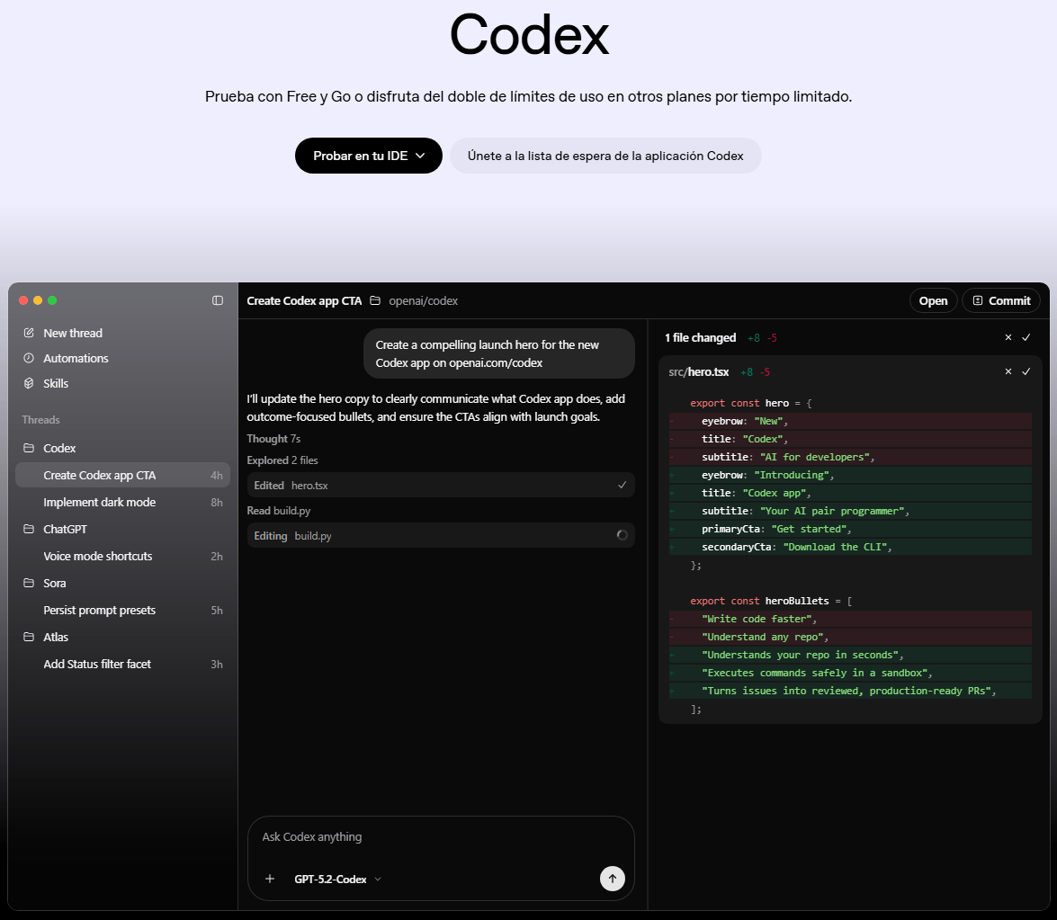Join the Codex app waitlist link

pyautogui.click(x=605, y=156)
